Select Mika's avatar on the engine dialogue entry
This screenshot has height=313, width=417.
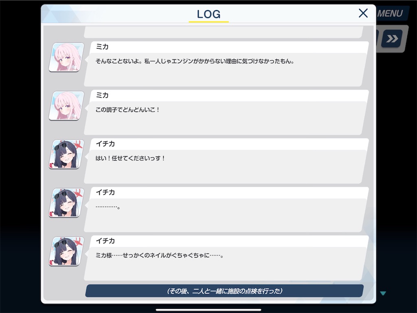click(x=66, y=57)
